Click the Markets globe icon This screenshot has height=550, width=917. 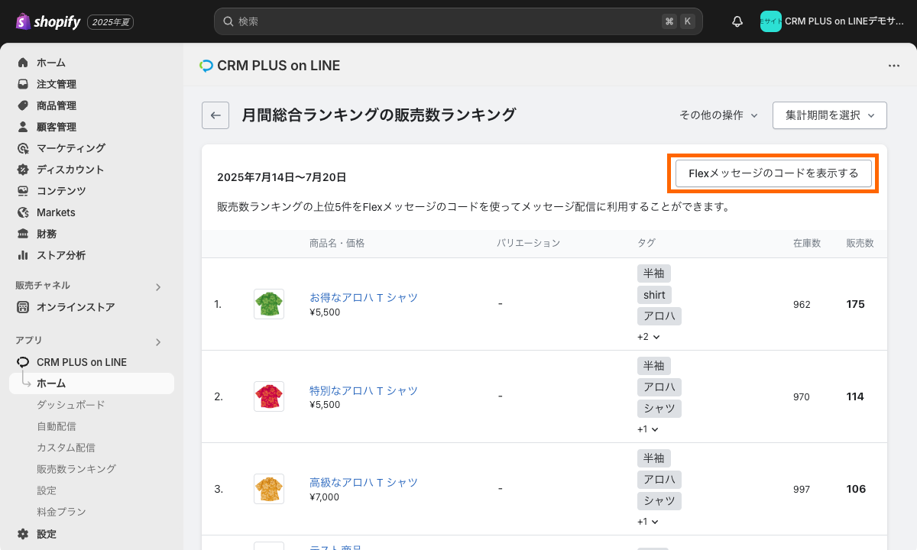[x=23, y=212]
